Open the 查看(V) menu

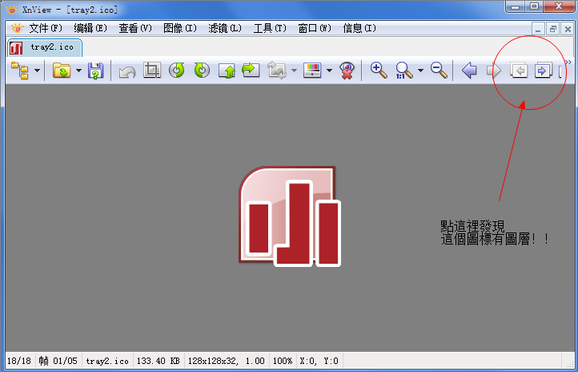pyautogui.click(x=135, y=28)
